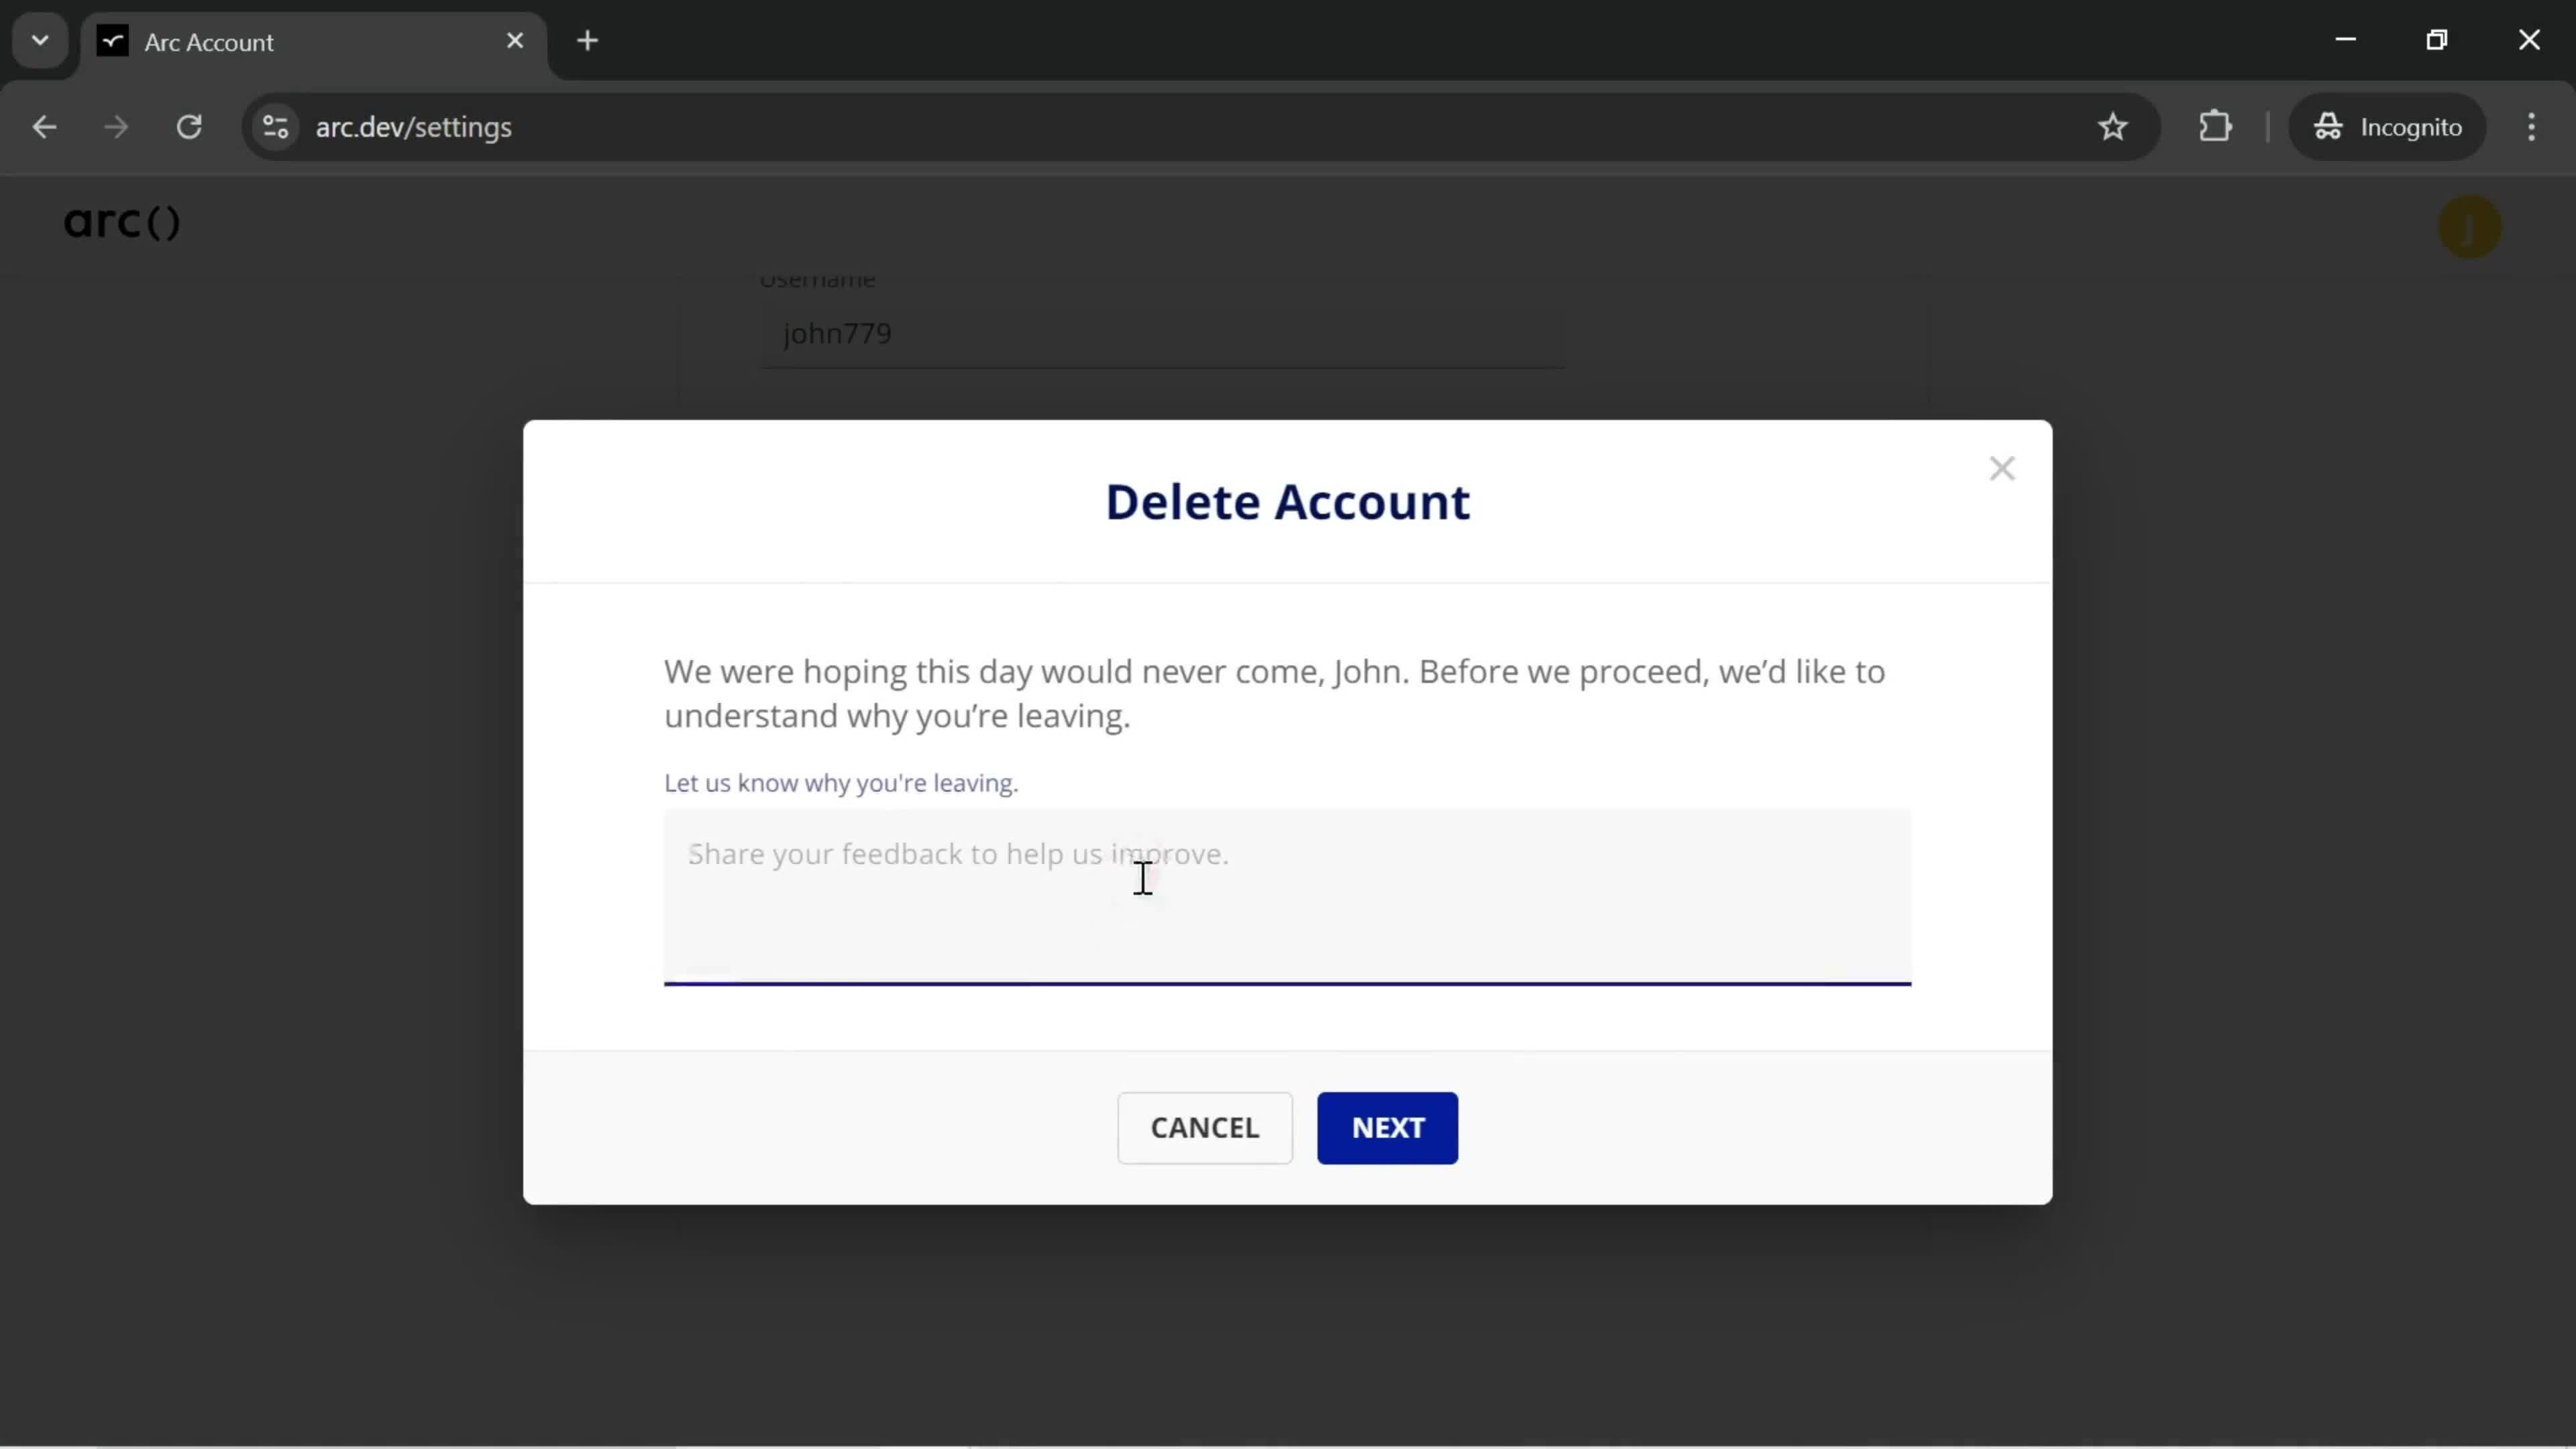Click the arc() logo icon

(x=120, y=221)
